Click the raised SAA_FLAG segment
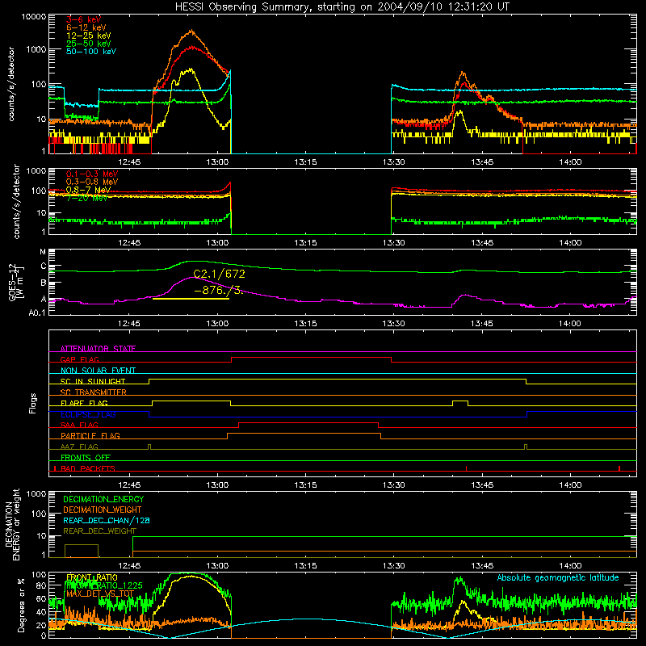The width and height of the screenshot is (646, 646). (x=308, y=422)
